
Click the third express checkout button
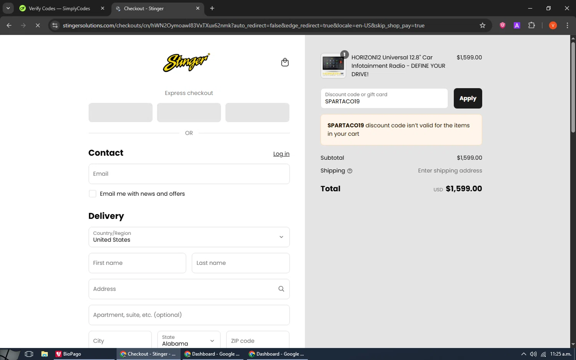(257, 112)
